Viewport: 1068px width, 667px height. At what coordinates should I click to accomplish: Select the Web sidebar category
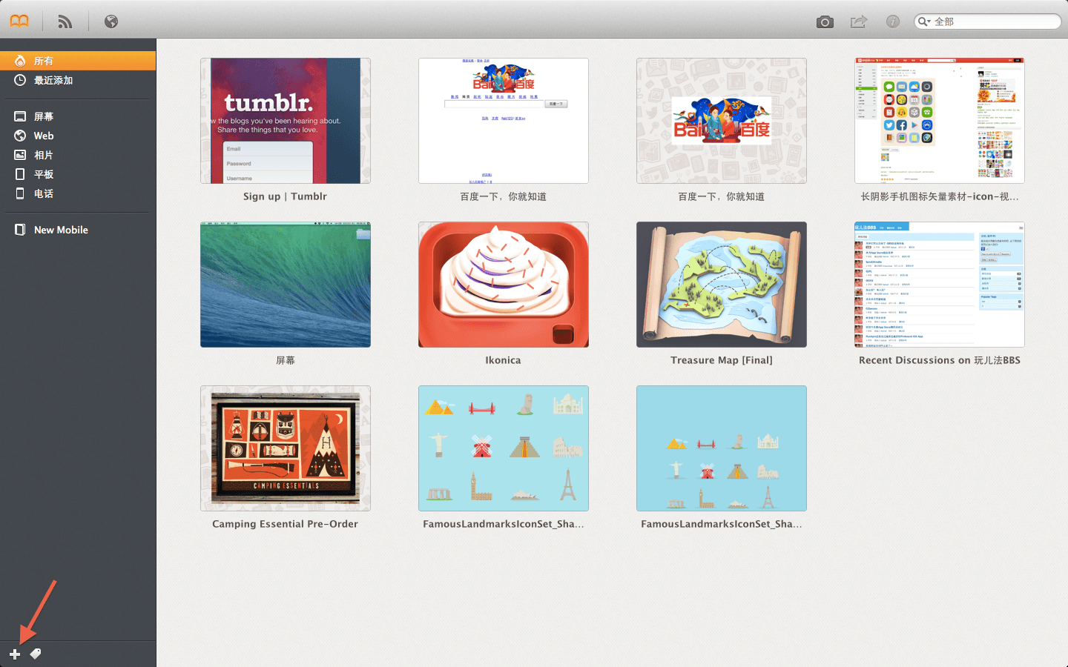click(43, 136)
